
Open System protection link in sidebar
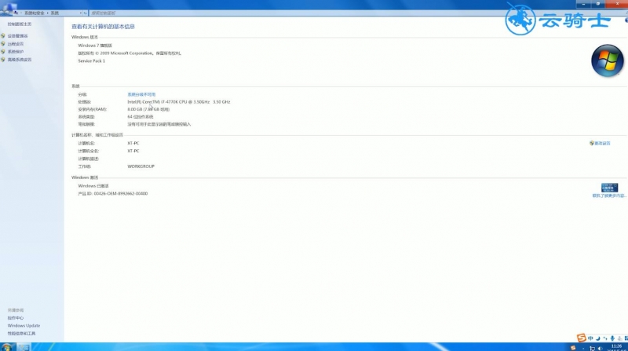pyautogui.click(x=16, y=52)
